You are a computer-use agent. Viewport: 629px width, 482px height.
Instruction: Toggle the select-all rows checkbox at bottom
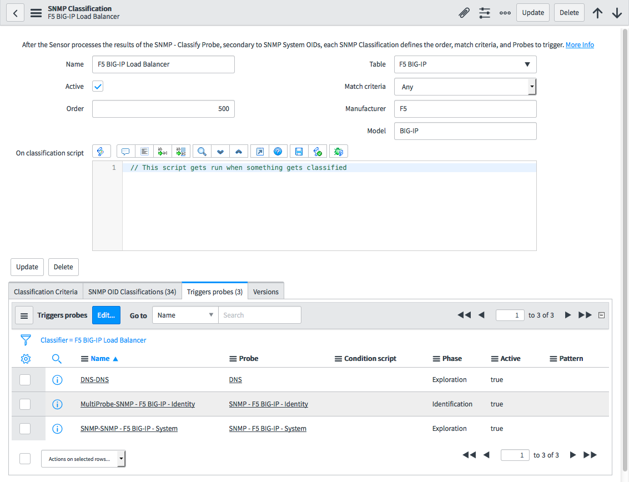point(25,459)
